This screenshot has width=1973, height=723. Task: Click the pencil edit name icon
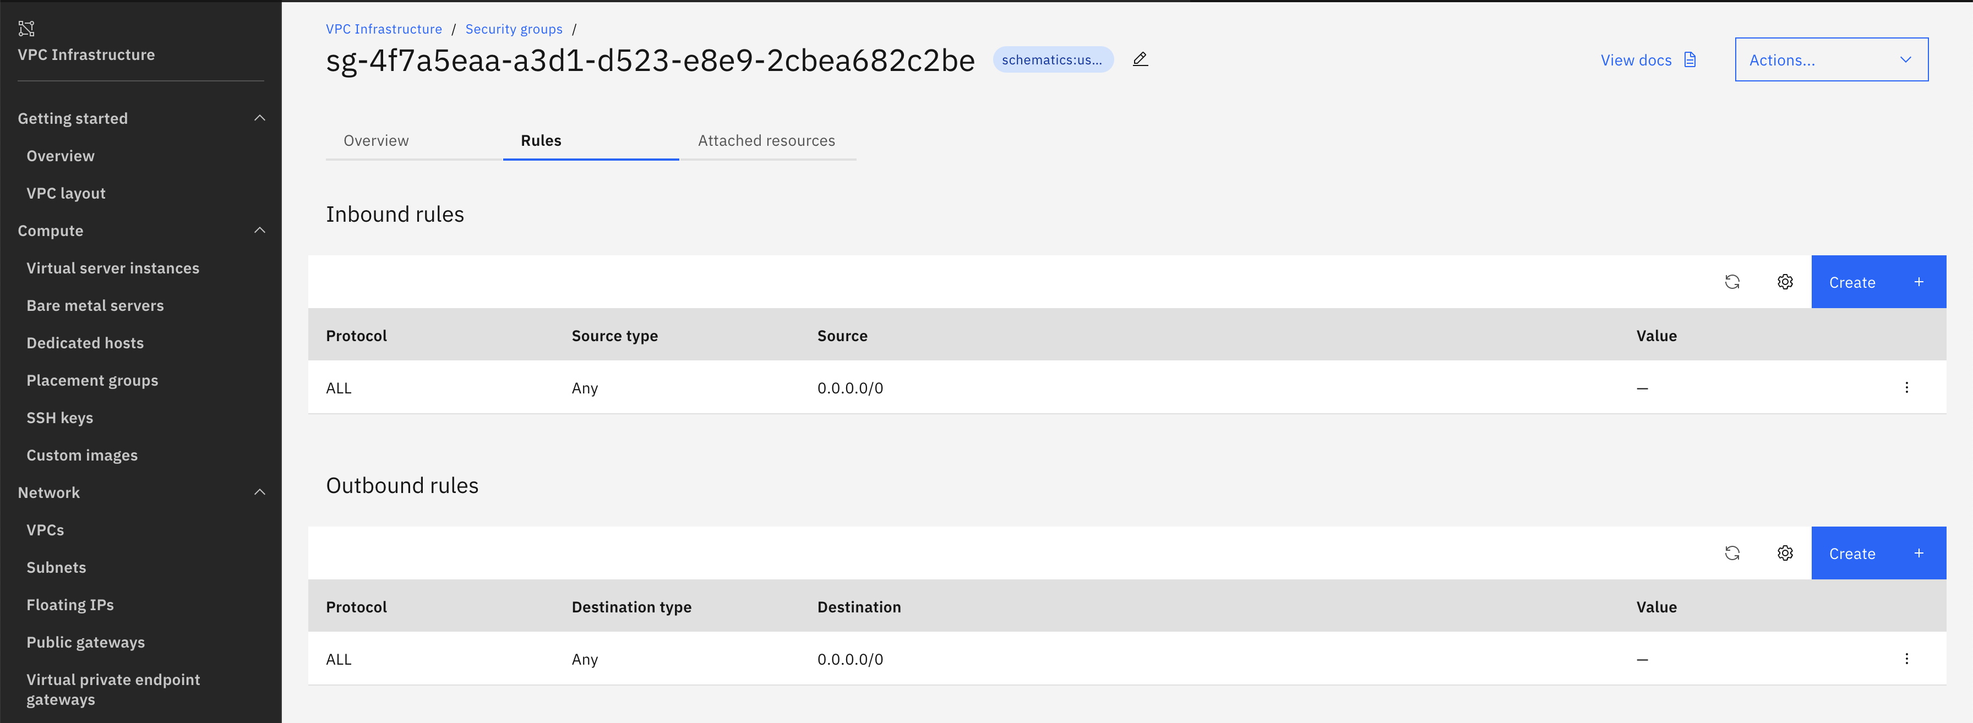(1140, 59)
